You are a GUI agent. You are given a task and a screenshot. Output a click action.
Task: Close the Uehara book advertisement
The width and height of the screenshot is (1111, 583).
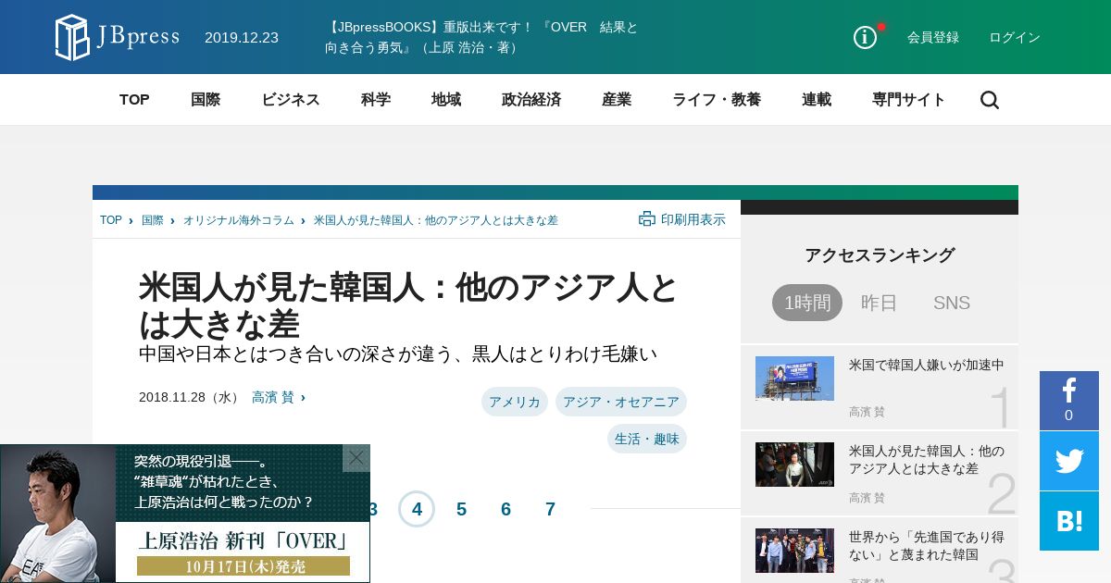356,458
